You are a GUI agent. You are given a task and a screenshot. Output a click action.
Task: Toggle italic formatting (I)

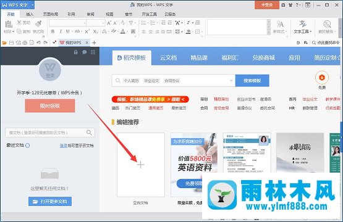click(61, 31)
